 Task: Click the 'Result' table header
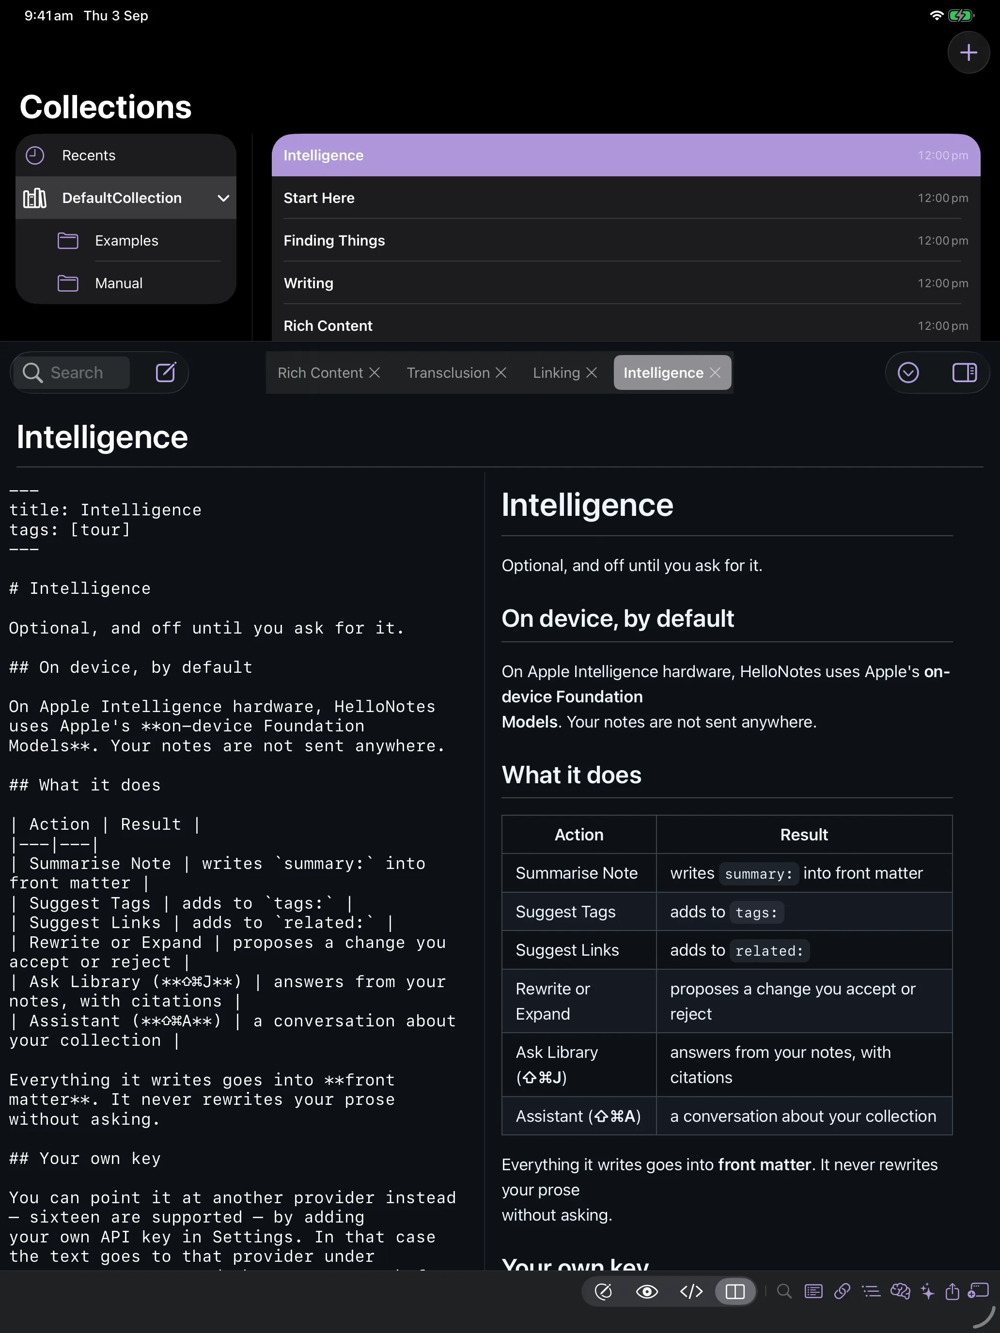pyautogui.click(x=803, y=834)
